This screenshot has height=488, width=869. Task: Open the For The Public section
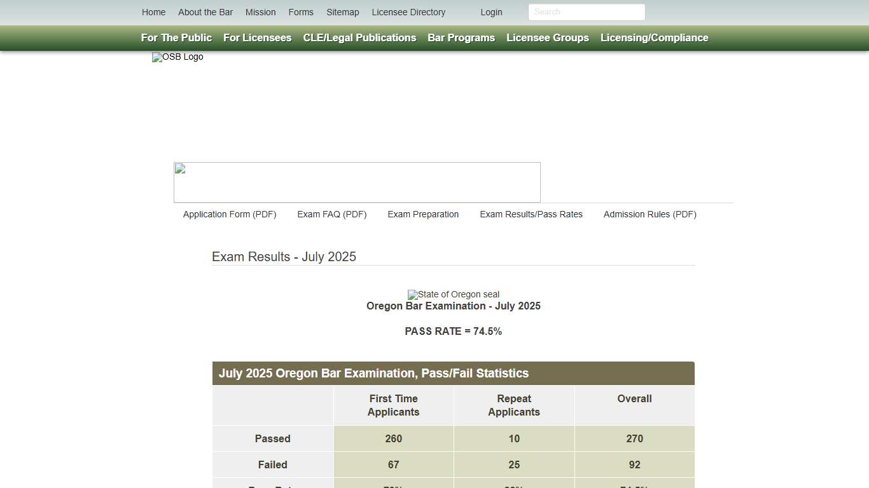[176, 37]
